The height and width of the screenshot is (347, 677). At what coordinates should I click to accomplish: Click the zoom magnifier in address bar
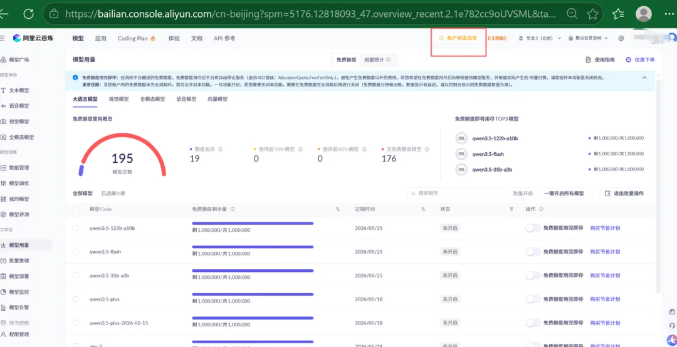coord(572,14)
